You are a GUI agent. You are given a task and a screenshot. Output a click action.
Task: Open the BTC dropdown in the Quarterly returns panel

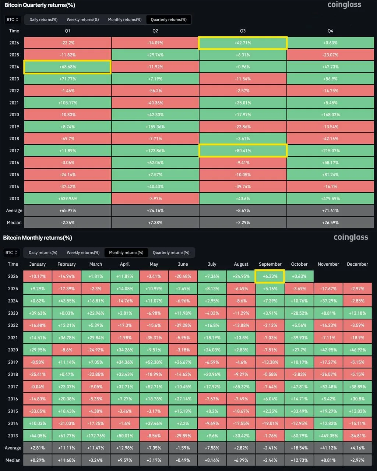tap(13, 20)
